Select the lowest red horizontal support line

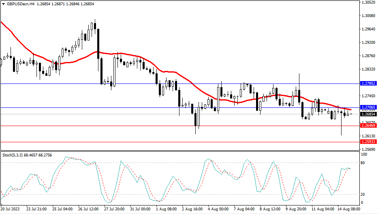pos(122,142)
